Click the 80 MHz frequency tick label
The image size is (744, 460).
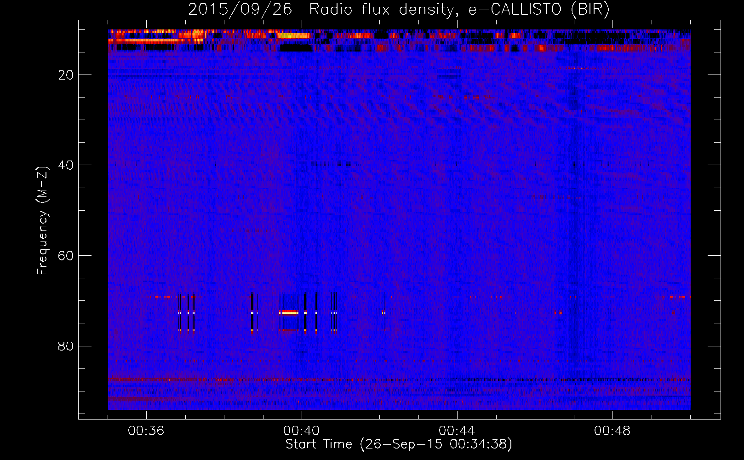(x=66, y=346)
